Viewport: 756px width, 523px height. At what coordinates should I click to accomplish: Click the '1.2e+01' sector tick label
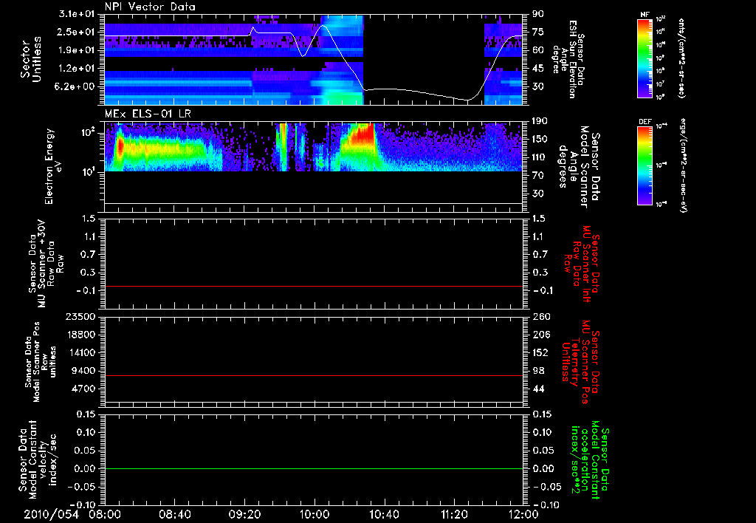point(76,69)
